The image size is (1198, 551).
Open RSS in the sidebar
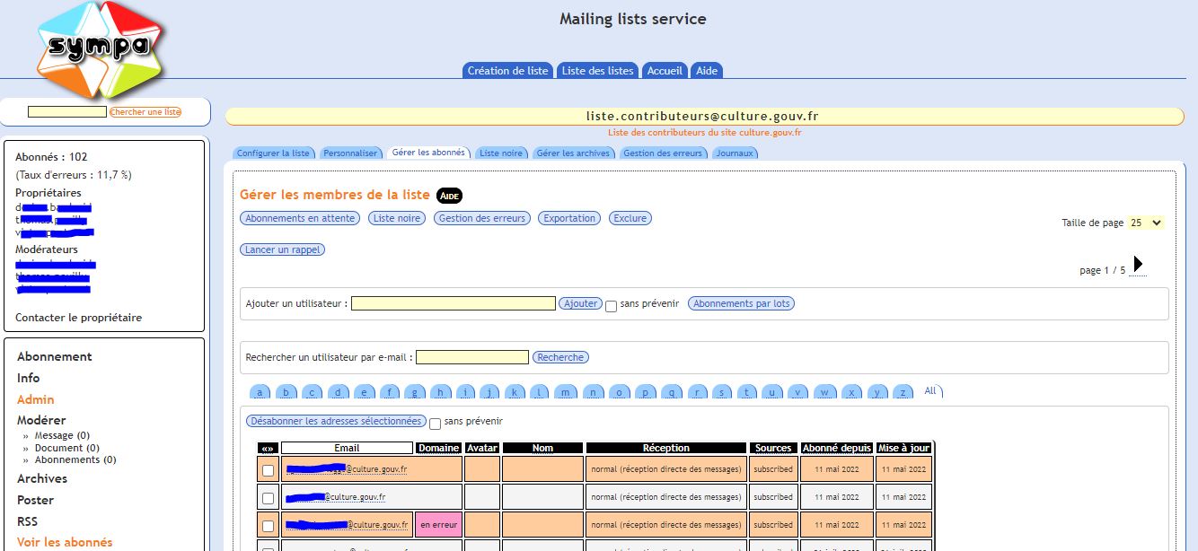pyautogui.click(x=27, y=521)
